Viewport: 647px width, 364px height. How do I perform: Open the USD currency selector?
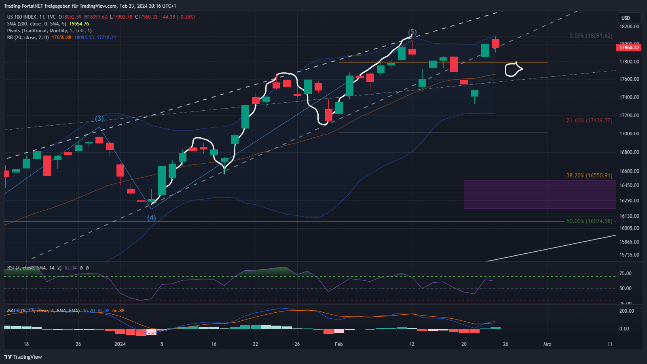(629, 18)
